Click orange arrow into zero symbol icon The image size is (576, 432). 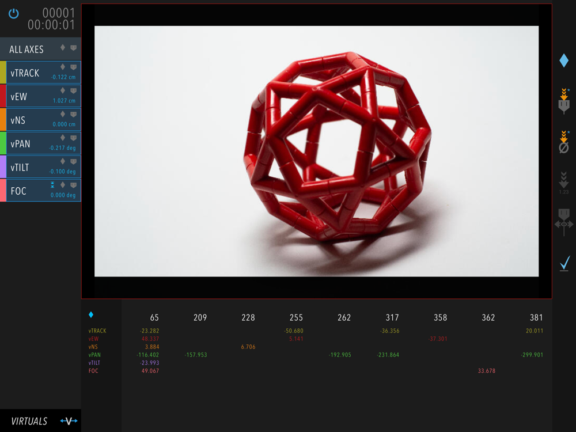(x=564, y=142)
